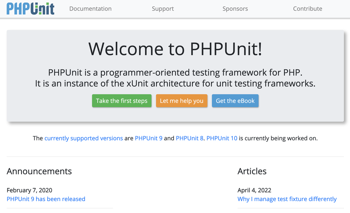Click the PHPUnit logo

[30, 9]
